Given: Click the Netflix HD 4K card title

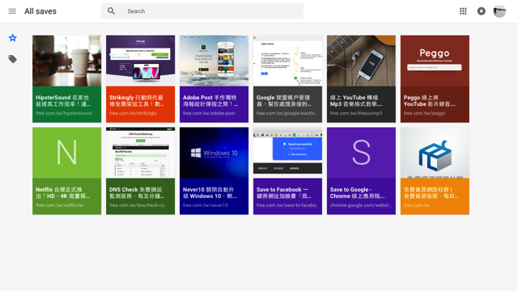Looking at the screenshot, I should pyautogui.click(x=63, y=192).
